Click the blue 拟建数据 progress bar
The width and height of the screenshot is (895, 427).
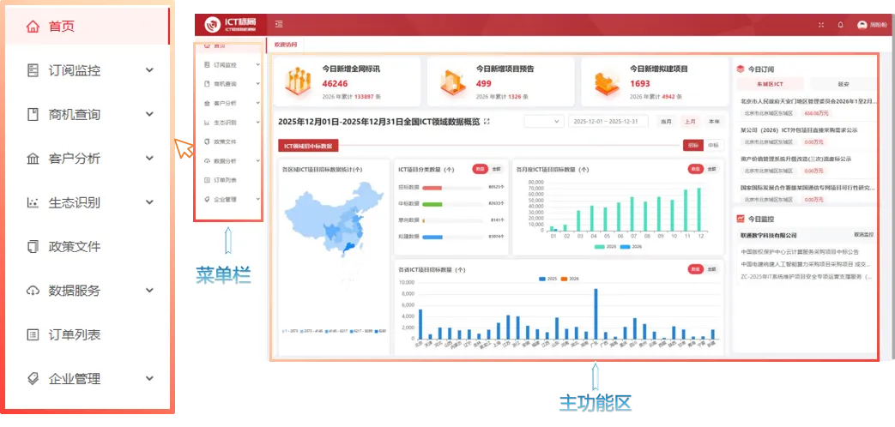(x=432, y=237)
